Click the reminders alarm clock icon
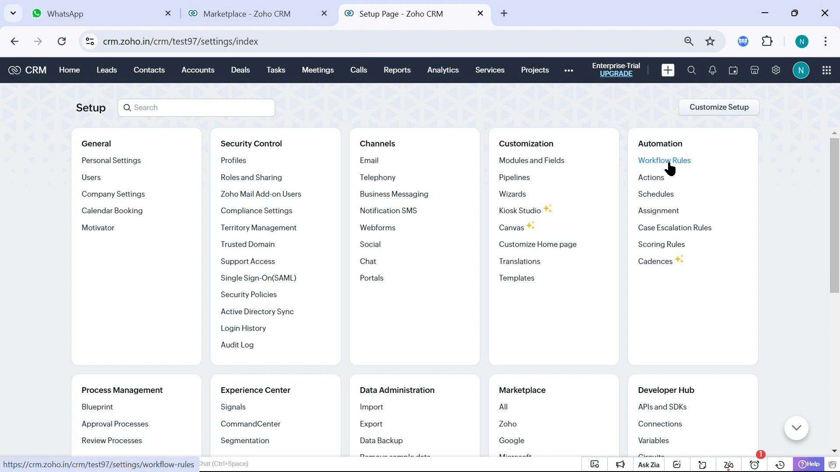 tap(754, 464)
